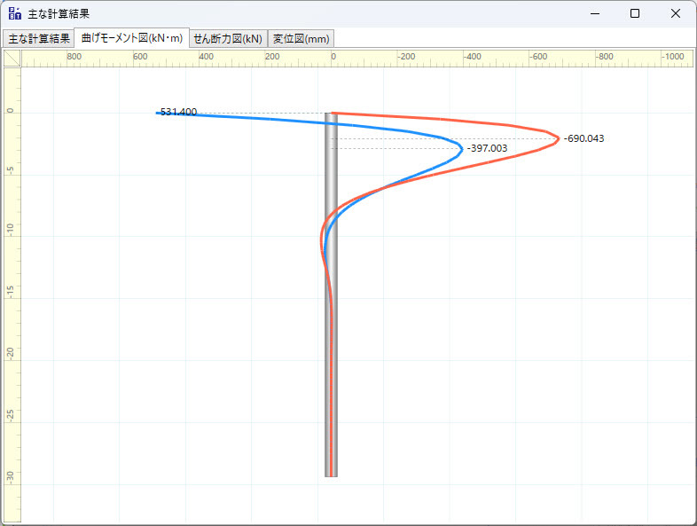Image resolution: width=697 pixels, height=526 pixels.
Task: Click the 800 mark on horizontal ruler
Action: click(x=74, y=57)
